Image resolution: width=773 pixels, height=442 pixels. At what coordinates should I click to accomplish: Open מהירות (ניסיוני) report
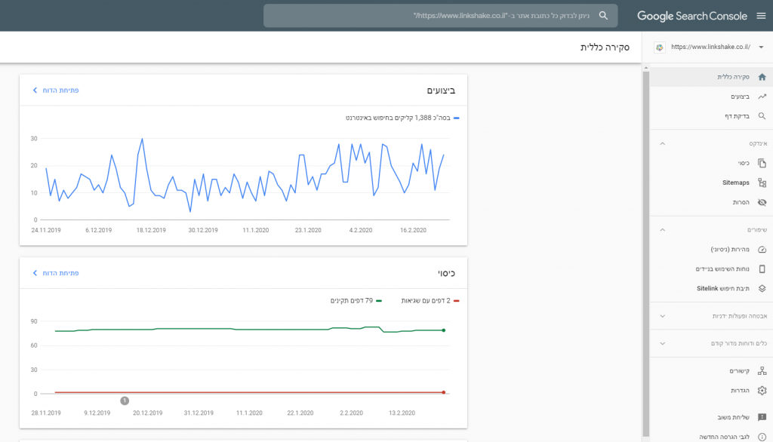[x=711, y=250]
